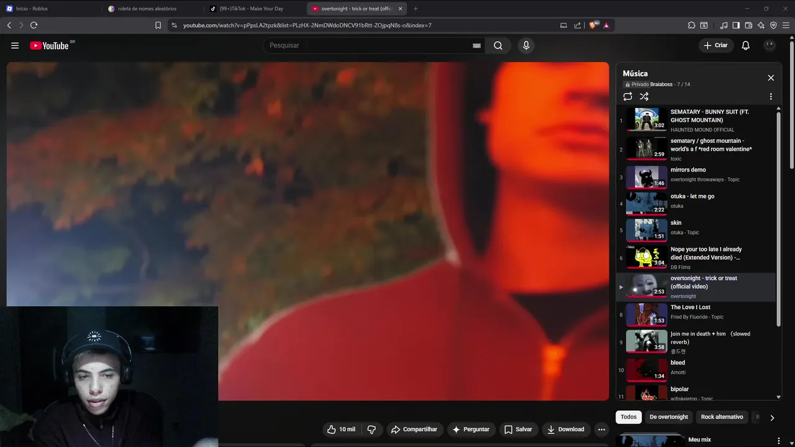
Task: Play SEMATARY - BUNNY SUIT playlist item
Action: (696, 120)
